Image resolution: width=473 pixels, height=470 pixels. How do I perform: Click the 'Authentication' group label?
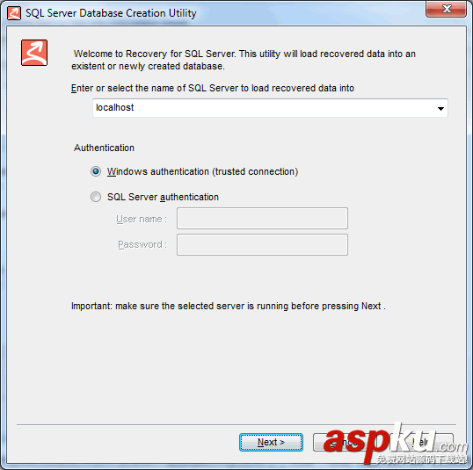coord(104,148)
